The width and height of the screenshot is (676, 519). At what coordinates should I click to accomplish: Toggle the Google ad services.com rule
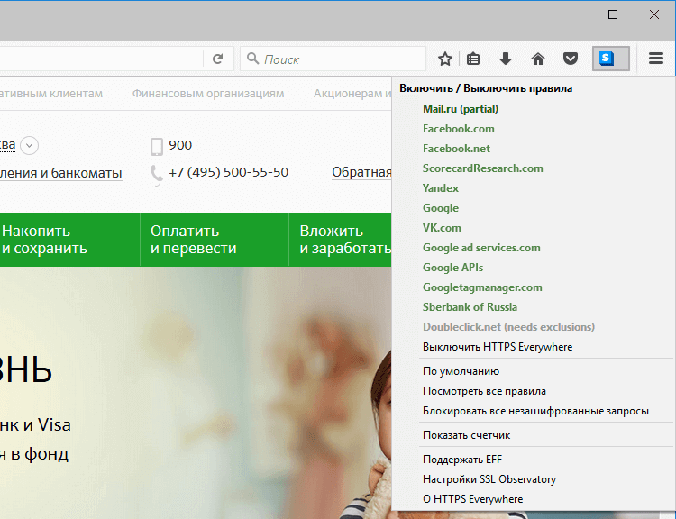coord(481,248)
